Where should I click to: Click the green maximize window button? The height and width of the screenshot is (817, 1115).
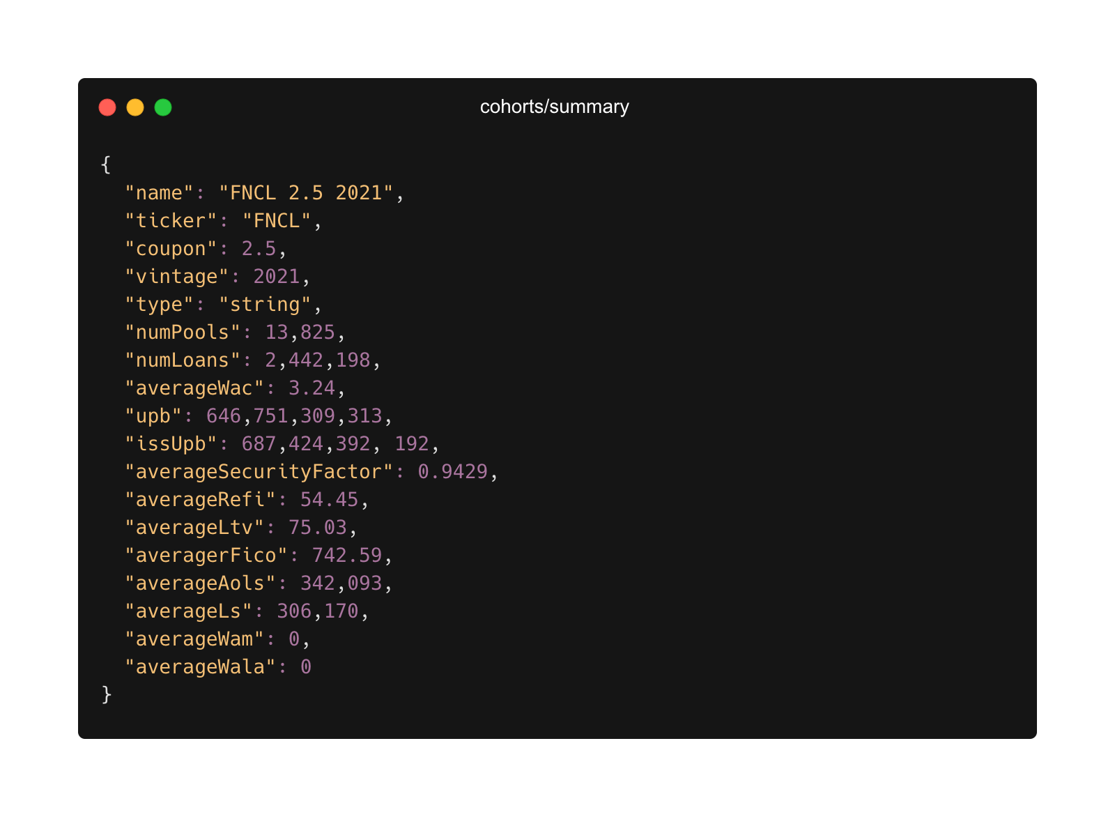163,107
